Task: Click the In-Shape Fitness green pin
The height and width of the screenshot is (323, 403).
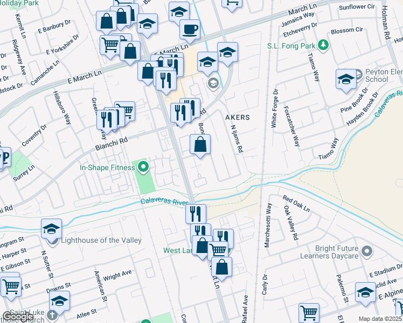Action: coord(143,167)
